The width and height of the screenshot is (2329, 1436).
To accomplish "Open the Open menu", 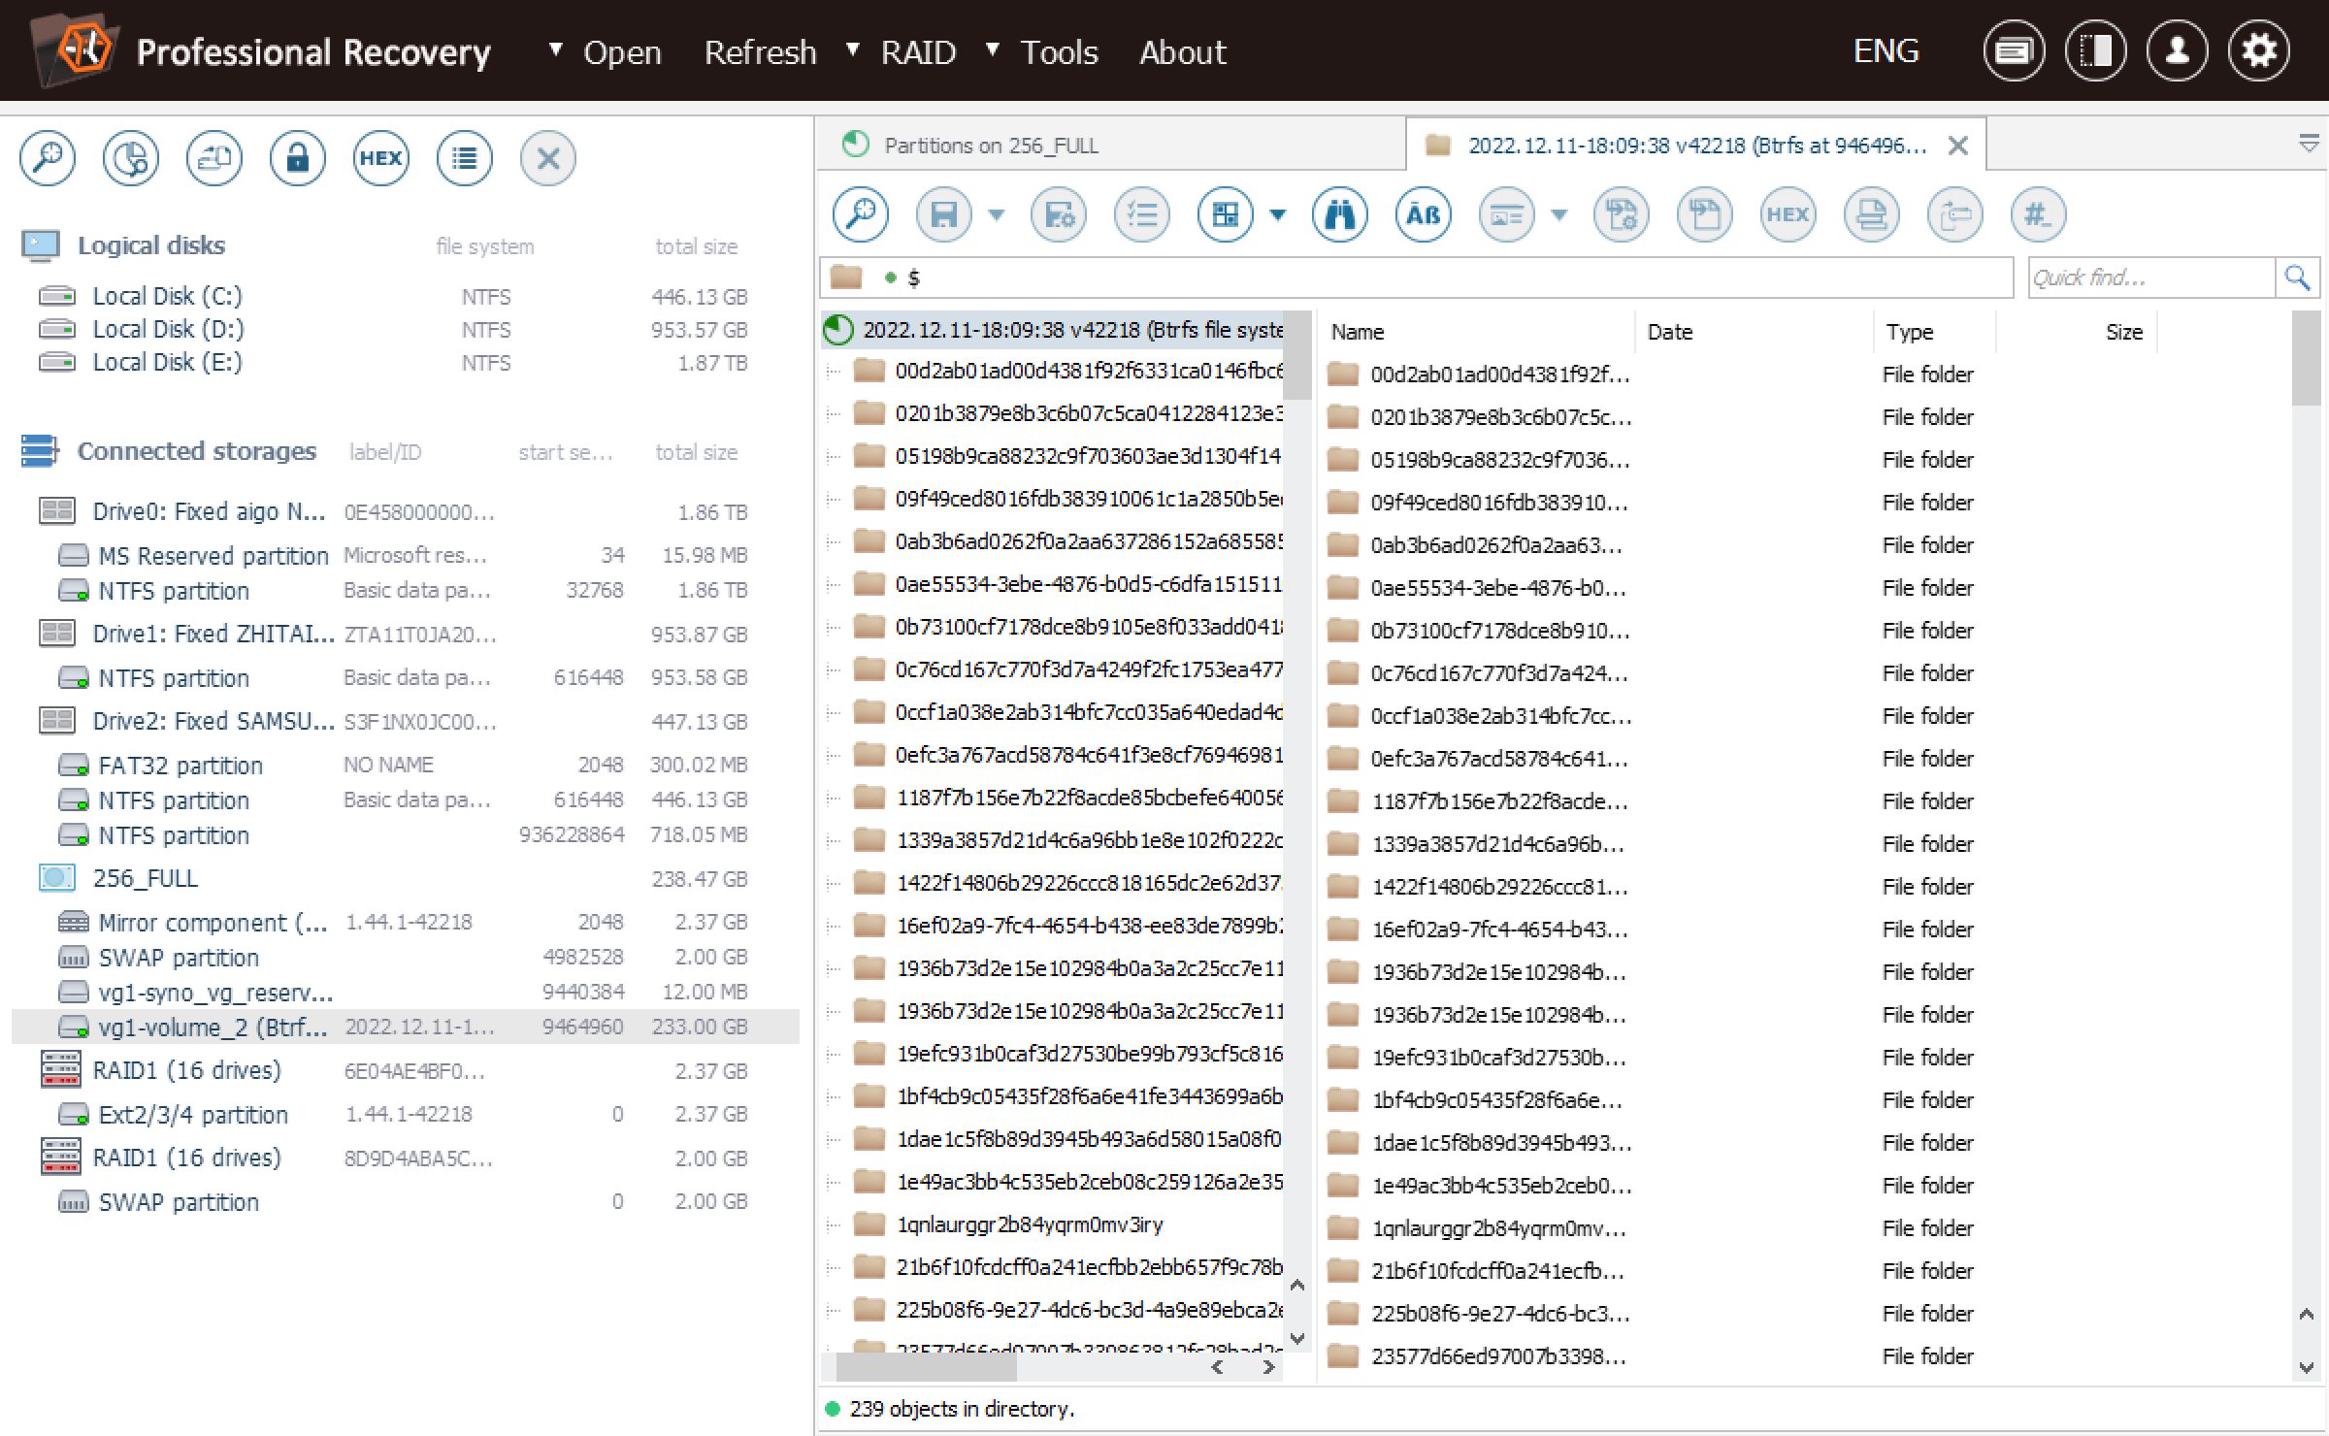I will [621, 52].
